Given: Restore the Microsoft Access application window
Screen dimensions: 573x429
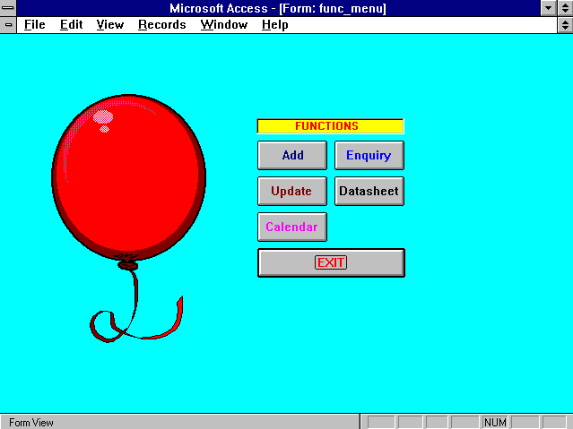Looking at the screenshot, I should coord(565,8).
